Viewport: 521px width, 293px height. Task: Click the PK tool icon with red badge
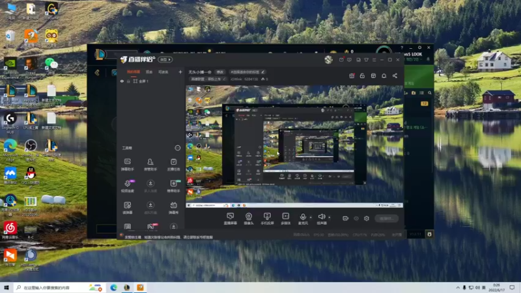151,227
